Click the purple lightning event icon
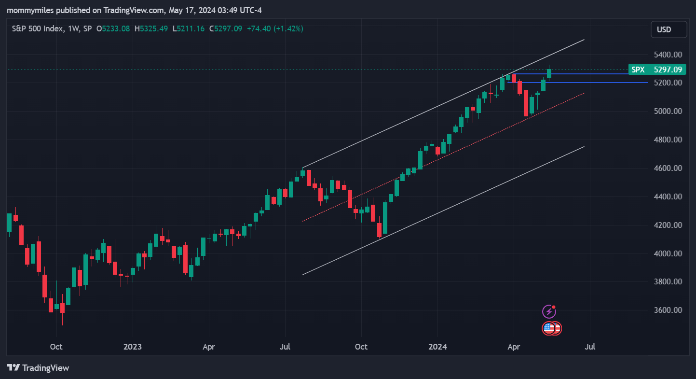This screenshot has height=379, width=696. coord(549,311)
